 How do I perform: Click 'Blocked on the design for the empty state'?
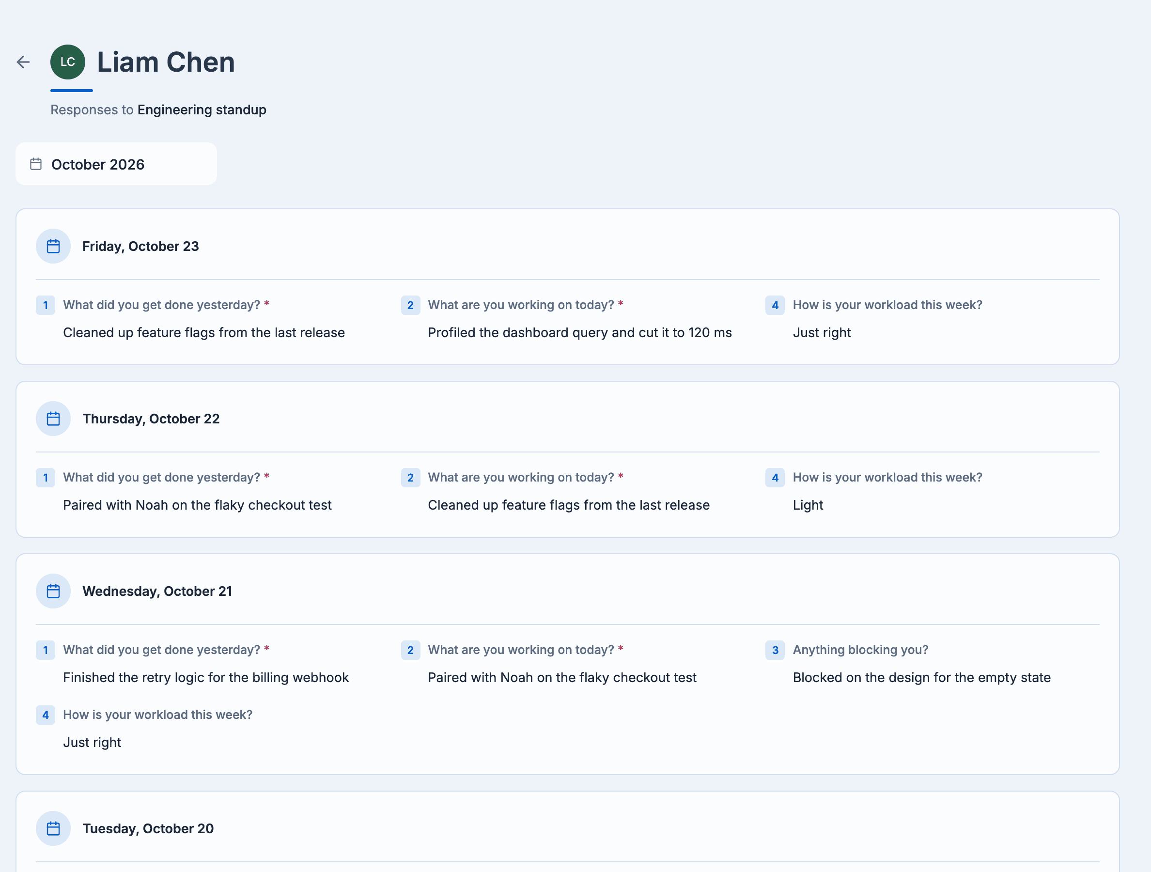pyautogui.click(x=921, y=677)
